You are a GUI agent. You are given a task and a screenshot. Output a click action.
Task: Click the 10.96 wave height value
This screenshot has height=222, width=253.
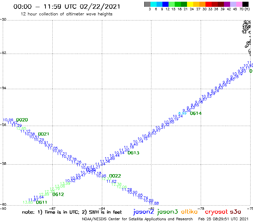8,120
